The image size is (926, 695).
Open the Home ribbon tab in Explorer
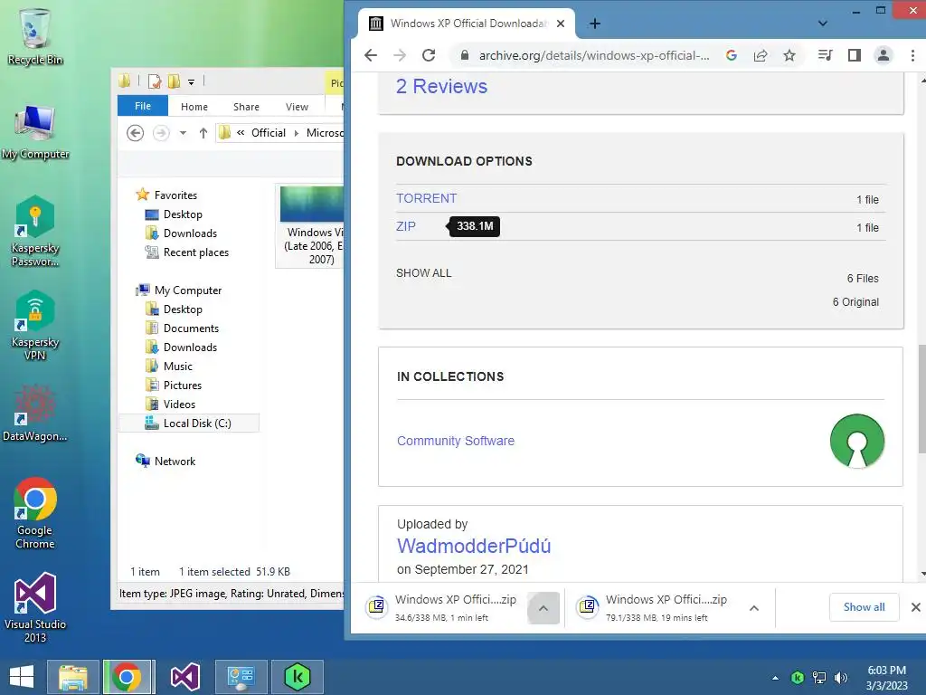point(194,107)
